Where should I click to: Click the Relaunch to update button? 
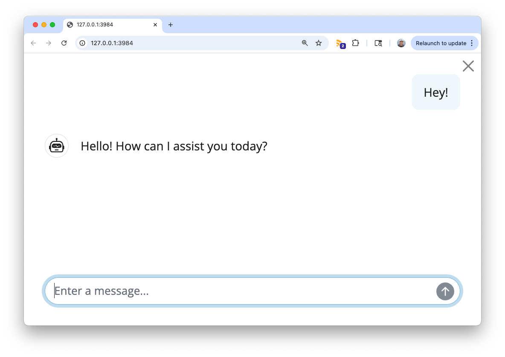click(441, 43)
